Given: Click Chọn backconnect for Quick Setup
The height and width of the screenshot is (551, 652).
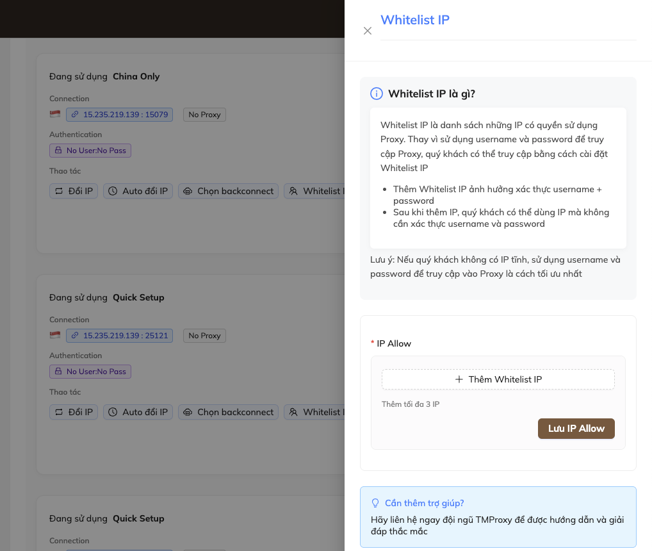Looking at the screenshot, I should coord(228,412).
